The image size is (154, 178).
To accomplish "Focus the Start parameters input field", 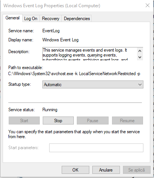I will click(96, 148).
